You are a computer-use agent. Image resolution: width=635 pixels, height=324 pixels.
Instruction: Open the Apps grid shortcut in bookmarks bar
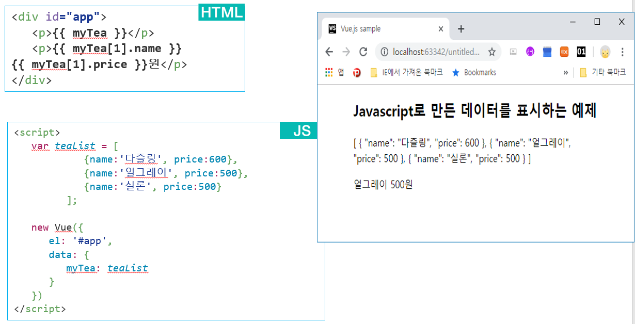coord(329,72)
